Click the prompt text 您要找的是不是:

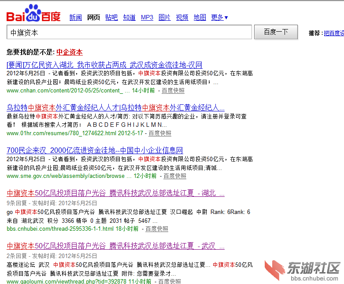click(x=30, y=52)
